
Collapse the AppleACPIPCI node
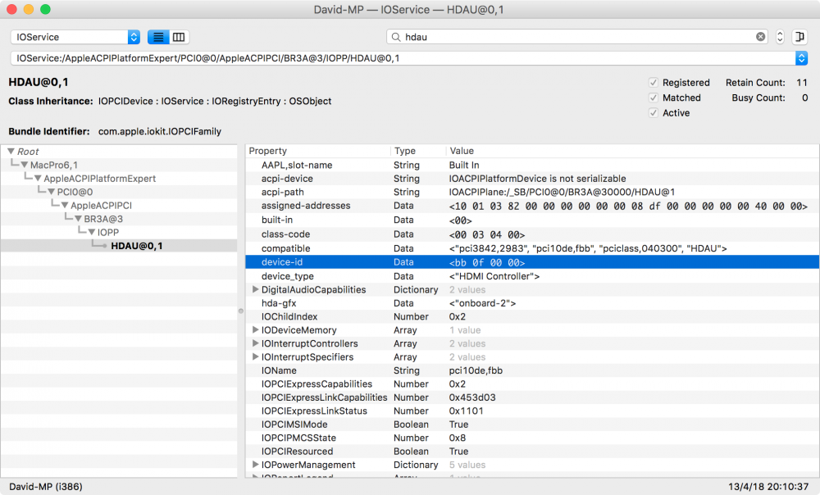[x=65, y=206]
